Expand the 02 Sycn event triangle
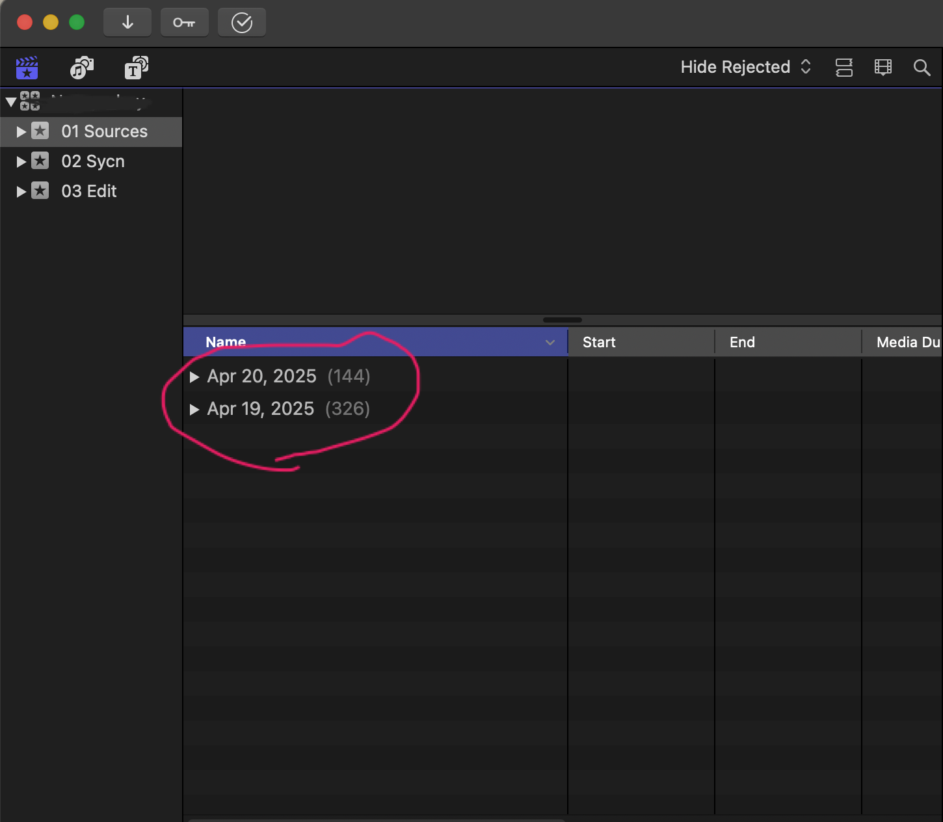 tap(21, 162)
